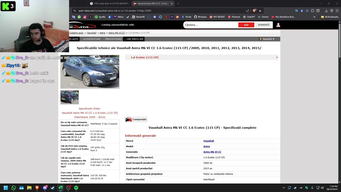This screenshot has height=192, width=341.
Task: Open the browser extensions puzzle icon
Action: point(312,11)
